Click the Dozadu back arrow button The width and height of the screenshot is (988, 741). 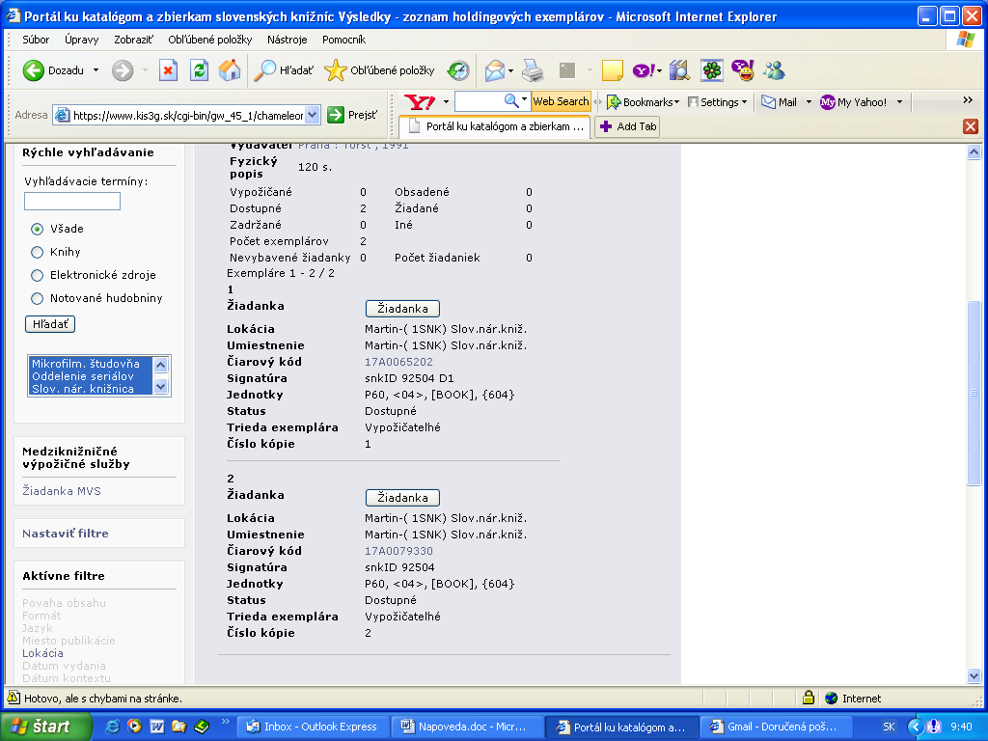35,70
